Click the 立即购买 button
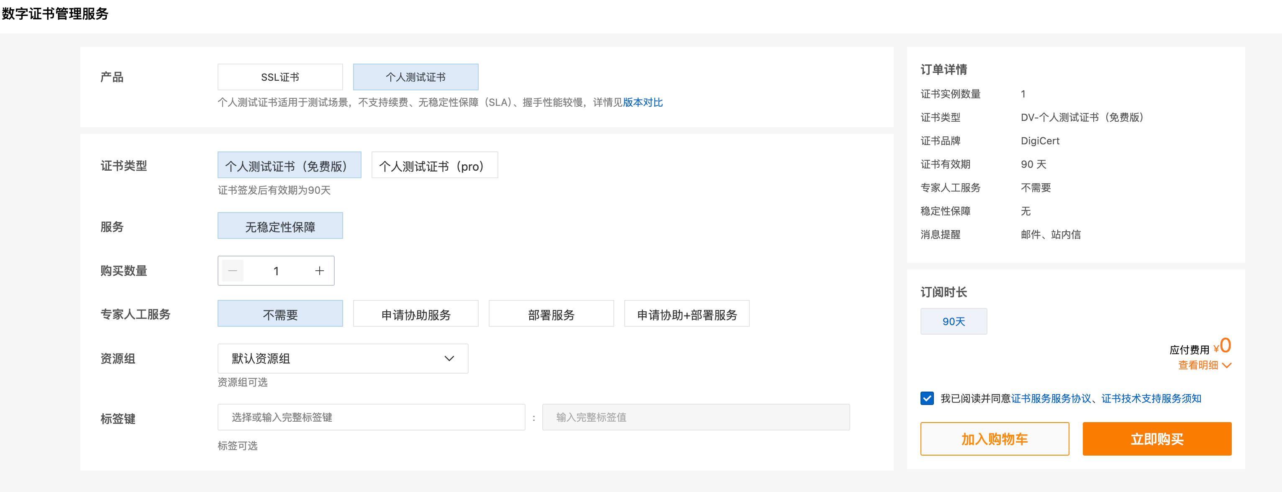Screen dimensions: 1282x492 point(1156,439)
